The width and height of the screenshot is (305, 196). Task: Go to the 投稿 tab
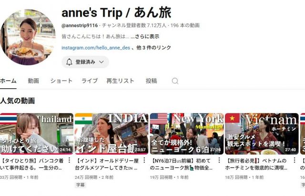(x=152, y=81)
